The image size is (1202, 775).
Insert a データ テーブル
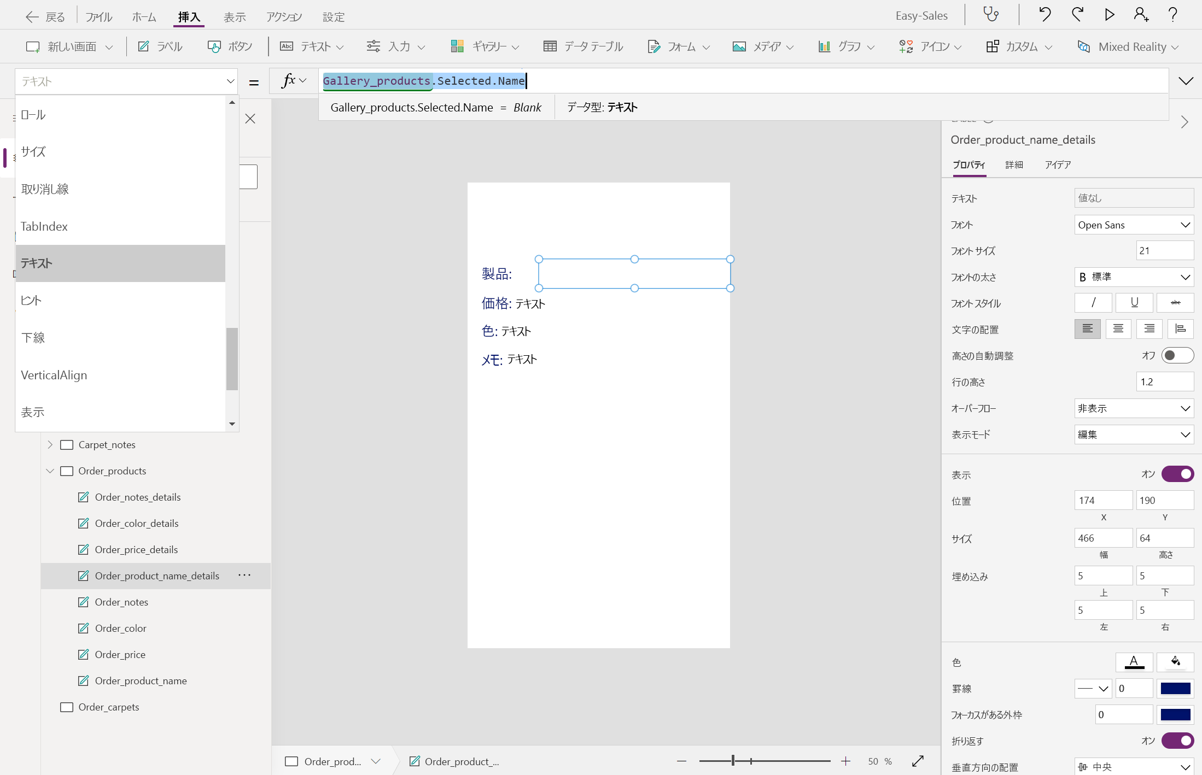point(583,46)
